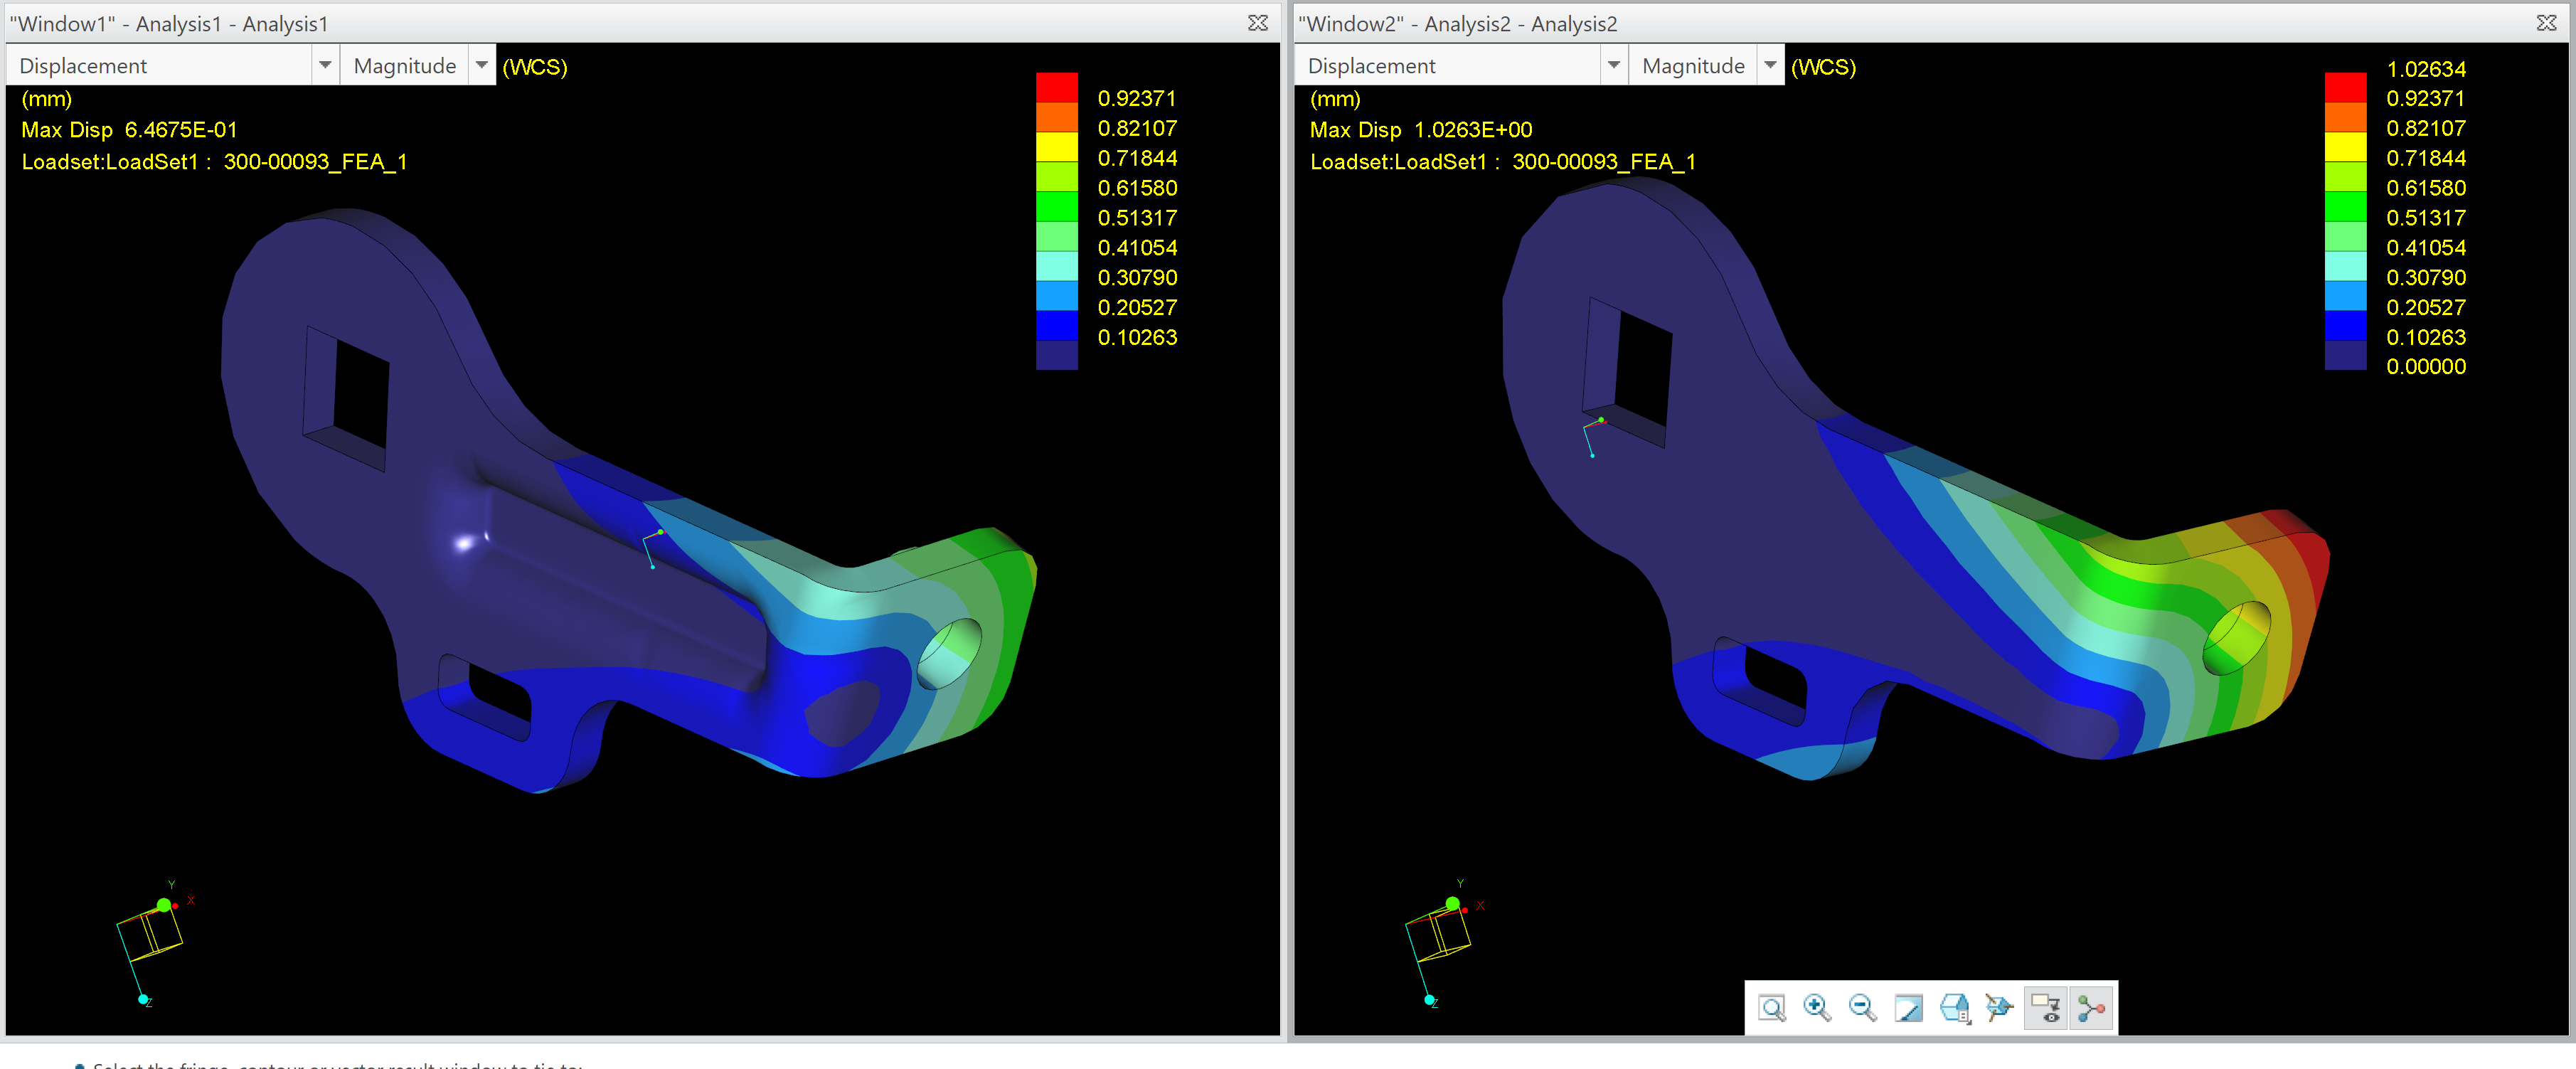Viewport: 2576px width, 1069px height.
Task: Click legend value 0.51317 in Window1
Action: [x=1137, y=218]
